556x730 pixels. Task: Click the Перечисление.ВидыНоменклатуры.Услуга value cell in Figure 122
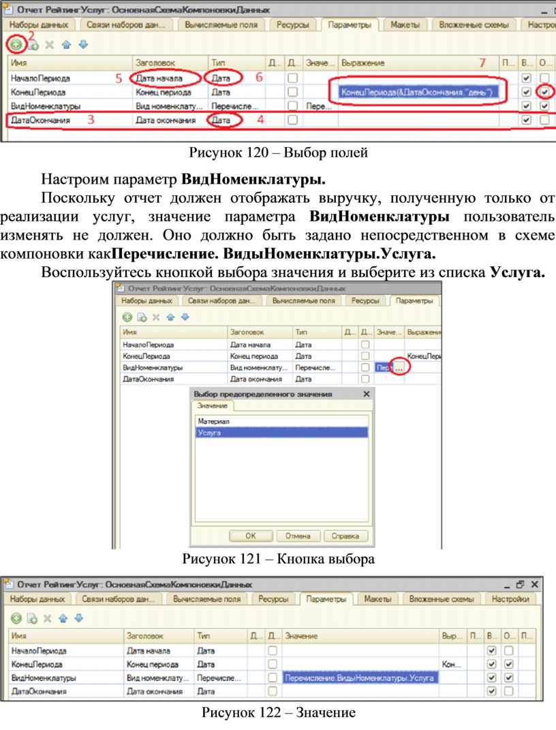(360, 678)
